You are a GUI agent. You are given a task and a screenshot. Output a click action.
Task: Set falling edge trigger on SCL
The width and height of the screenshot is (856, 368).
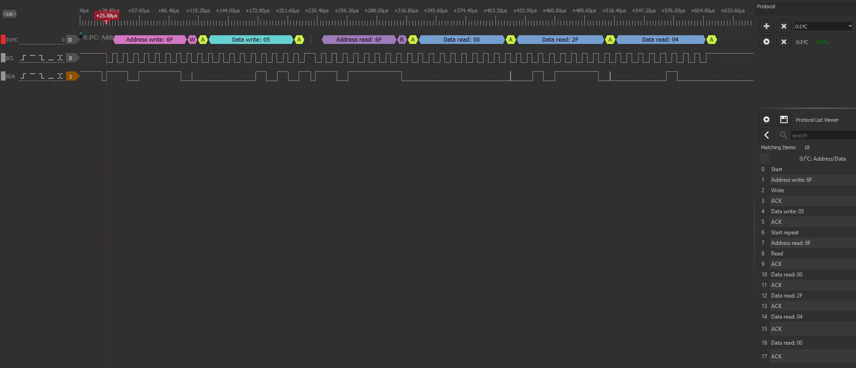tap(42, 58)
